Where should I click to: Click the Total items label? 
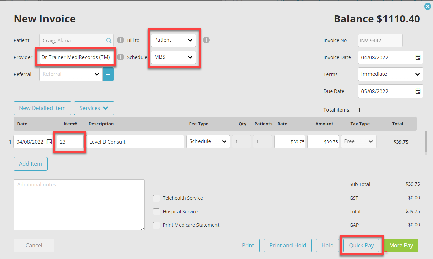pyautogui.click(x=337, y=110)
